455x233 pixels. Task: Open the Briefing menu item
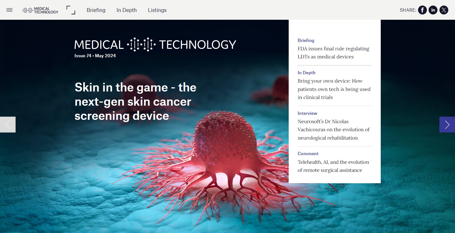click(96, 10)
